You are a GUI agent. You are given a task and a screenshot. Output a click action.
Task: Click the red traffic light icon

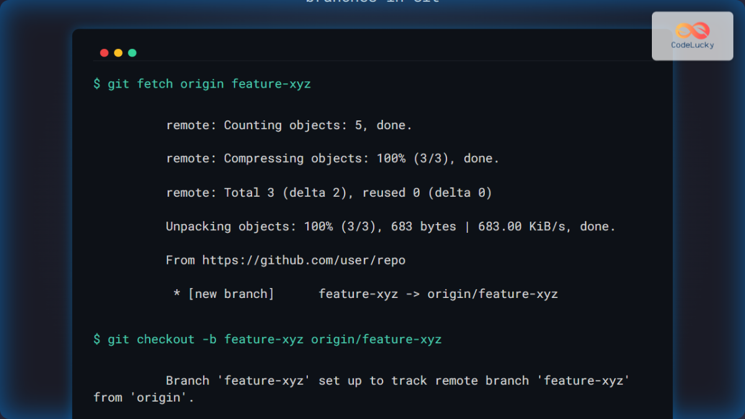[x=104, y=53]
